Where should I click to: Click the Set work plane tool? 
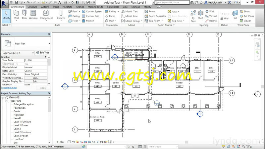coord(235,15)
